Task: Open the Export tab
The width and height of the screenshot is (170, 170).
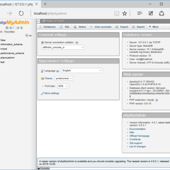Action: (x=122, y=27)
